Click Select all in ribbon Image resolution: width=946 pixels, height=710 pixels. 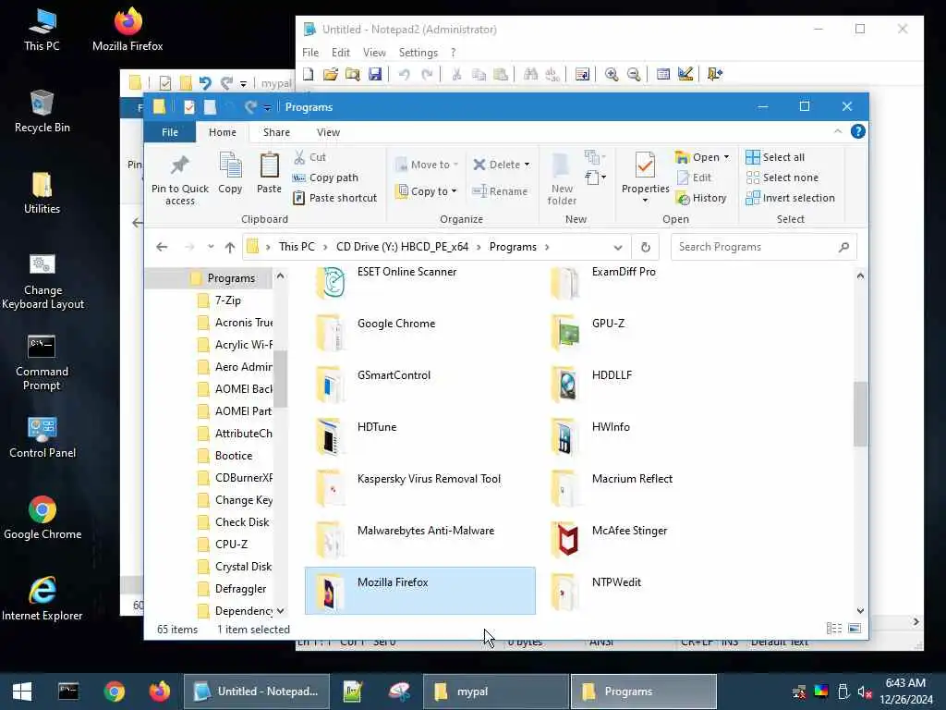pyautogui.click(x=775, y=157)
